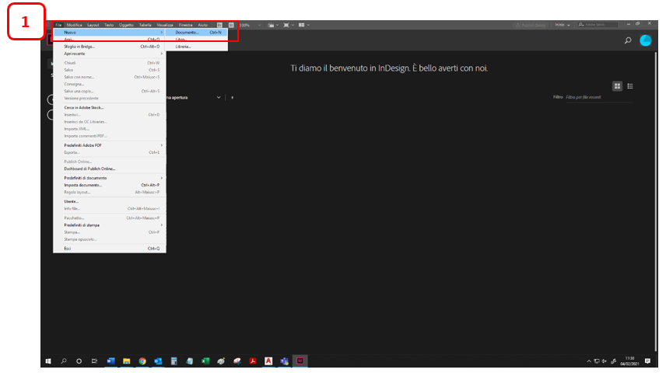Open Cortana circle on taskbar
666x373 pixels.
79,361
